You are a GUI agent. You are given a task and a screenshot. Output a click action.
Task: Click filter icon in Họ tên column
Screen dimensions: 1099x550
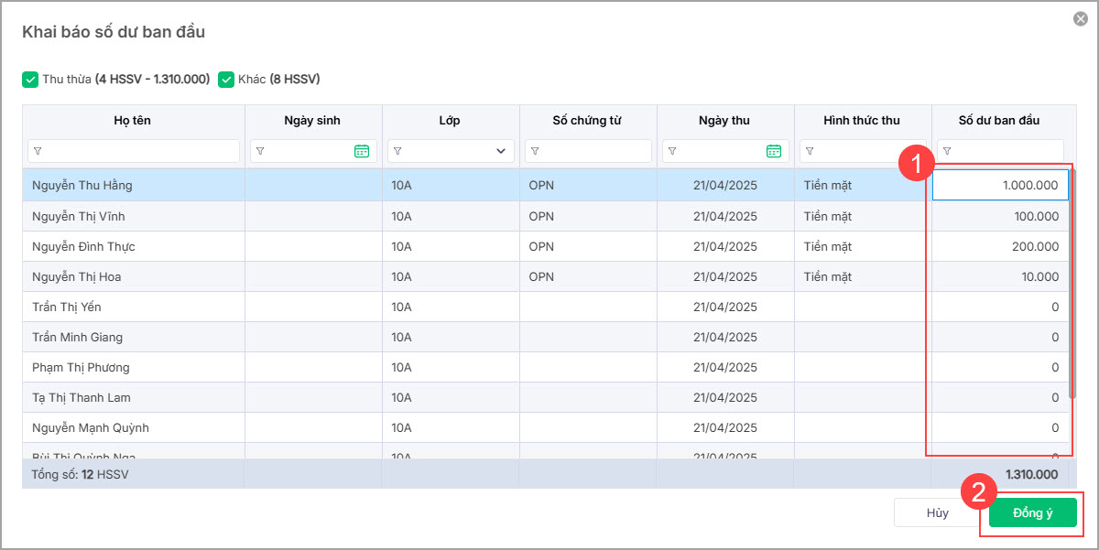[x=38, y=151]
